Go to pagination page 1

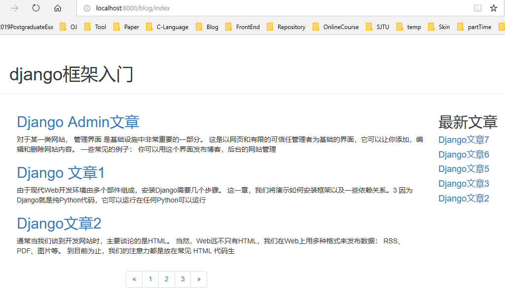[x=150, y=279]
